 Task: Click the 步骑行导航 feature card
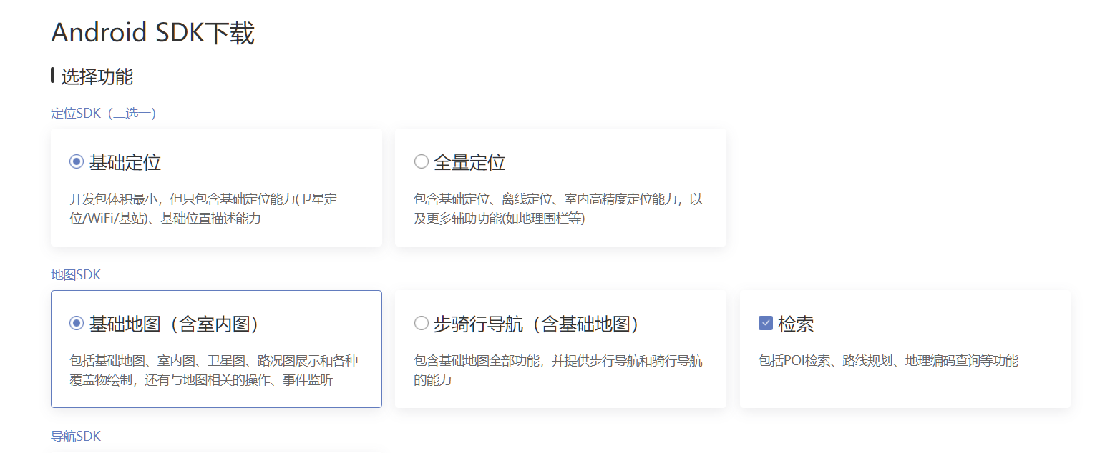click(560, 349)
